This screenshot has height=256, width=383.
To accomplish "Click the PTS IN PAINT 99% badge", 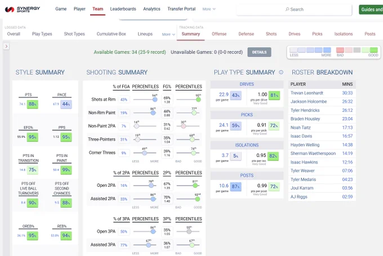I will [66, 170].
